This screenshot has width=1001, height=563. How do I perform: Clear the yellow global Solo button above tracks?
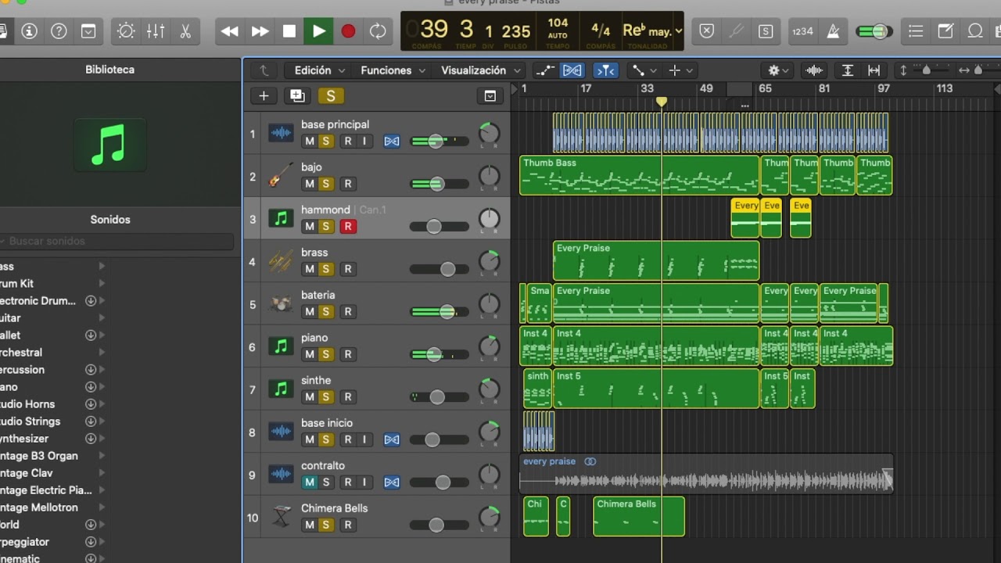[331, 96]
